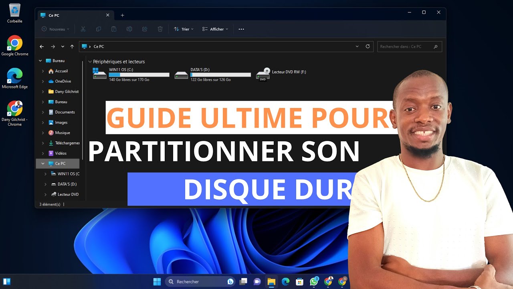The image size is (513, 289).
Task: Click the Delete trash icon in toolbar
Action: (x=160, y=29)
